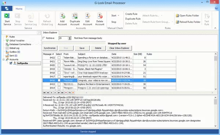Image resolution: width=220 pixels, height=135 pixels.
Task: Click the Save button
Action: click(82, 48)
